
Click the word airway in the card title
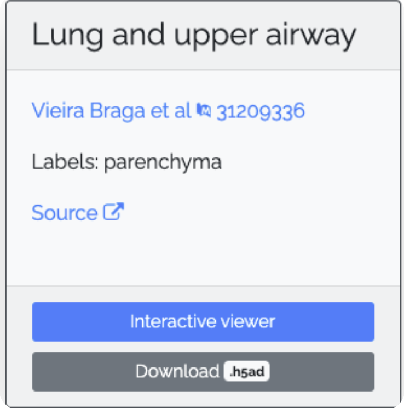pyautogui.click(x=311, y=36)
